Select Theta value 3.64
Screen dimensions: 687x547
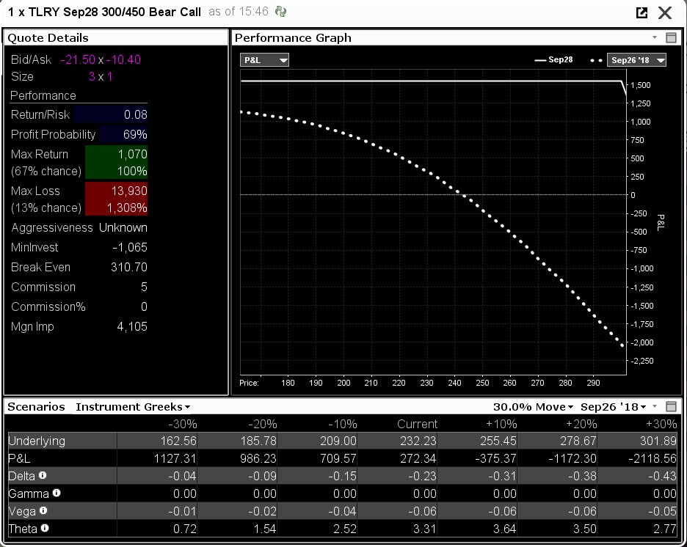pyautogui.click(x=504, y=529)
